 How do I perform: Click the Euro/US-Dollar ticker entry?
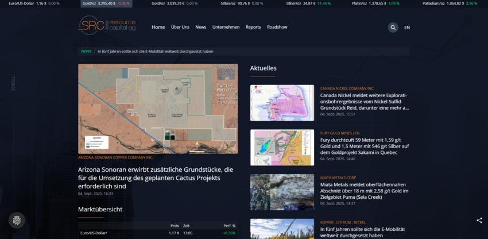34,3
